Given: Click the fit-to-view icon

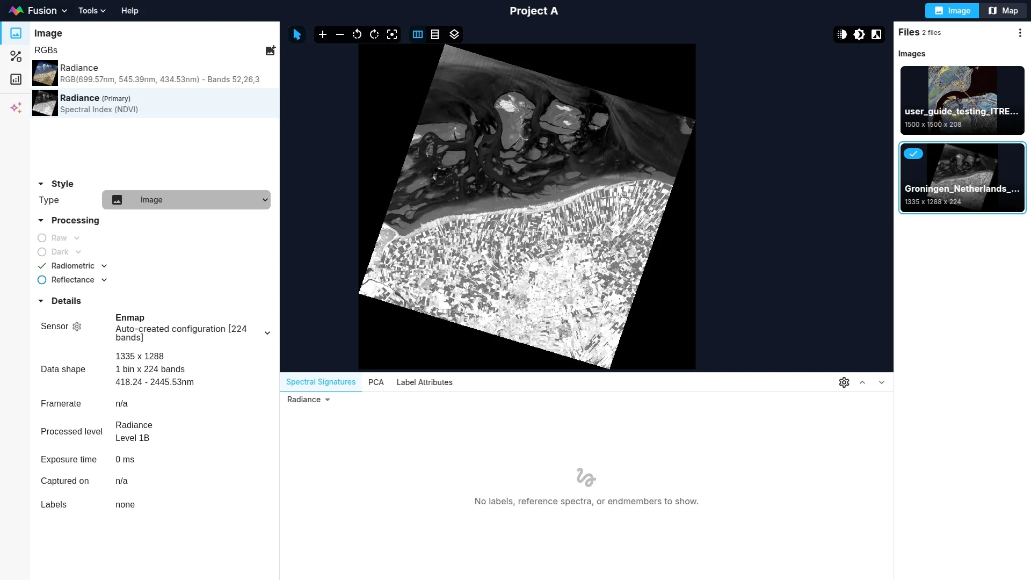Looking at the screenshot, I should pyautogui.click(x=392, y=34).
